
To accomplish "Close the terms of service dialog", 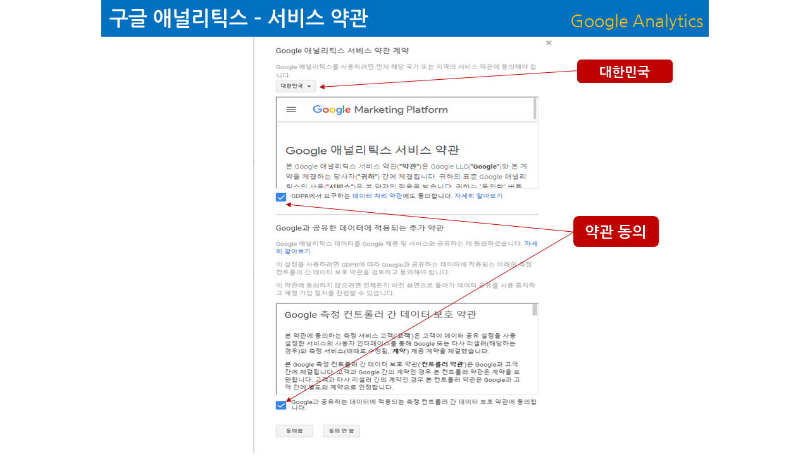I will coord(549,43).
